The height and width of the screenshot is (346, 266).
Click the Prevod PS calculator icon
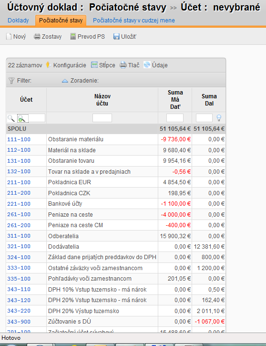[x=73, y=36]
